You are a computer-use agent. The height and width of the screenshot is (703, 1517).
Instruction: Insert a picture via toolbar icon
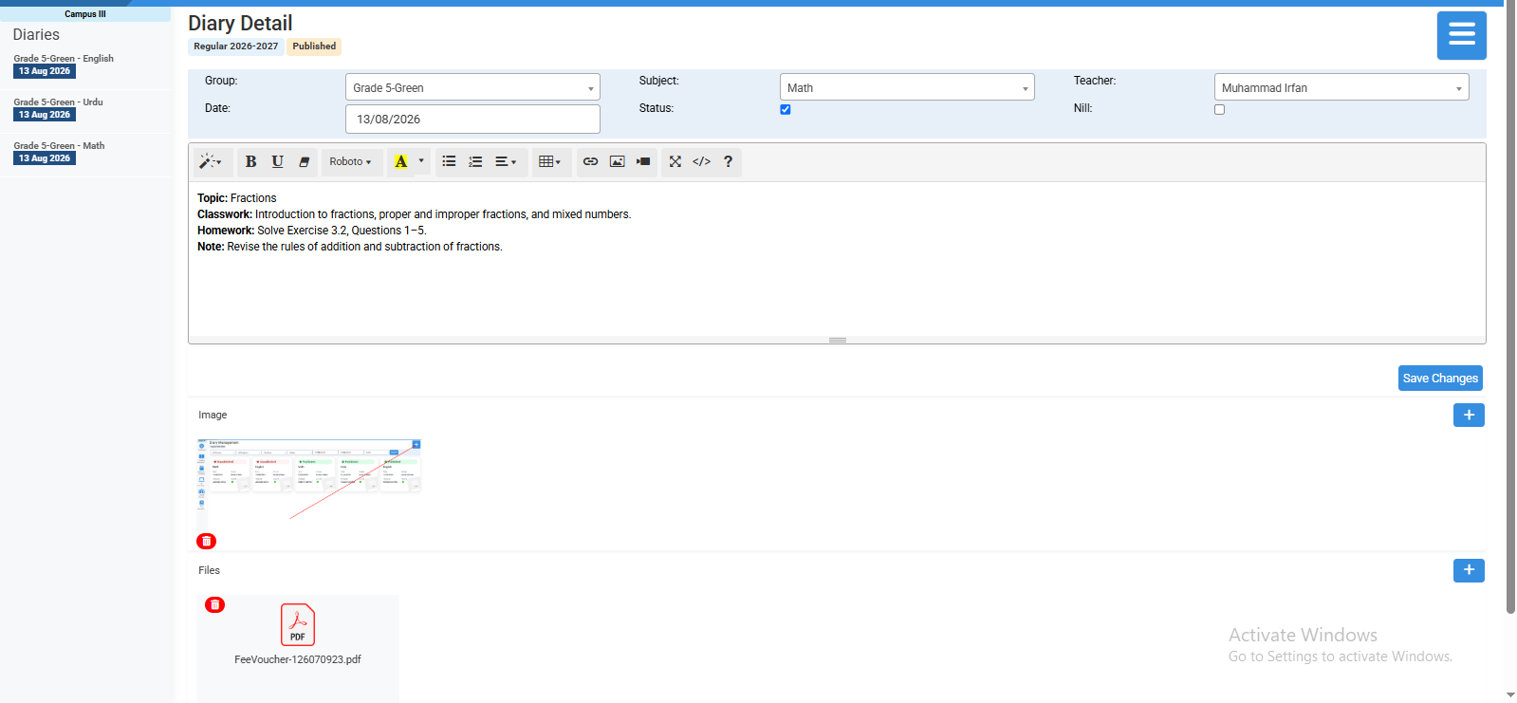(x=617, y=162)
